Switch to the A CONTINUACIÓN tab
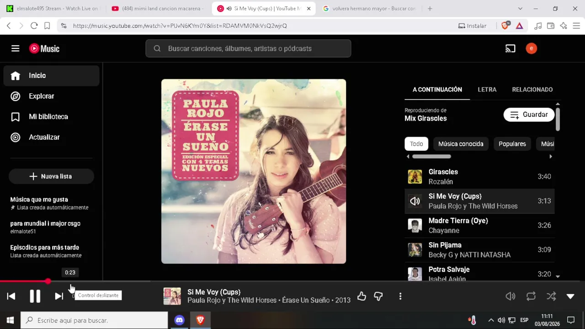Image resolution: width=585 pixels, height=329 pixels. pos(437,90)
